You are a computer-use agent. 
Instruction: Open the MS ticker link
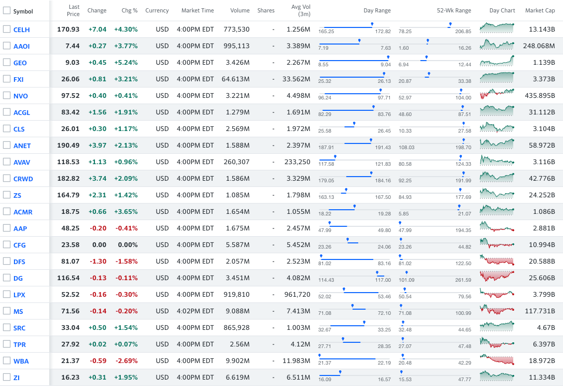click(18, 311)
